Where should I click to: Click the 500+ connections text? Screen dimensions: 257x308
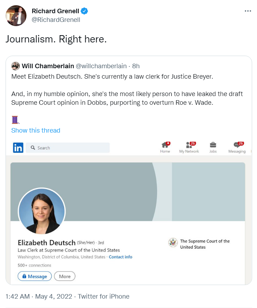[x=34, y=266]
